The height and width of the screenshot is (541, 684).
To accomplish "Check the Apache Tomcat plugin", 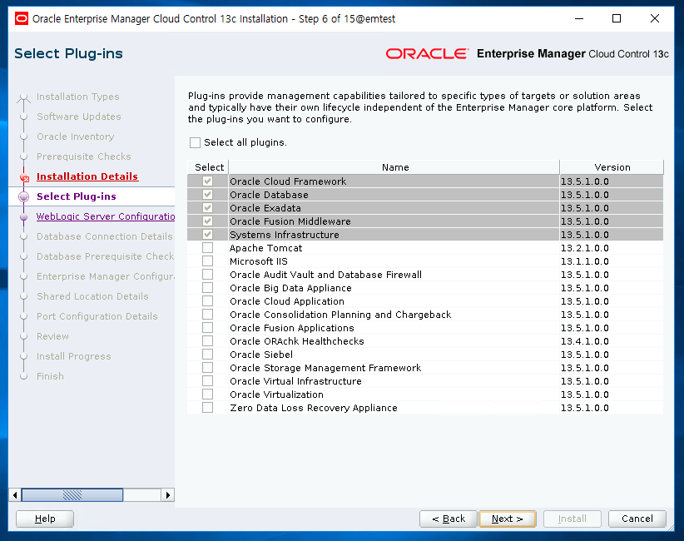I will [209, 248].
